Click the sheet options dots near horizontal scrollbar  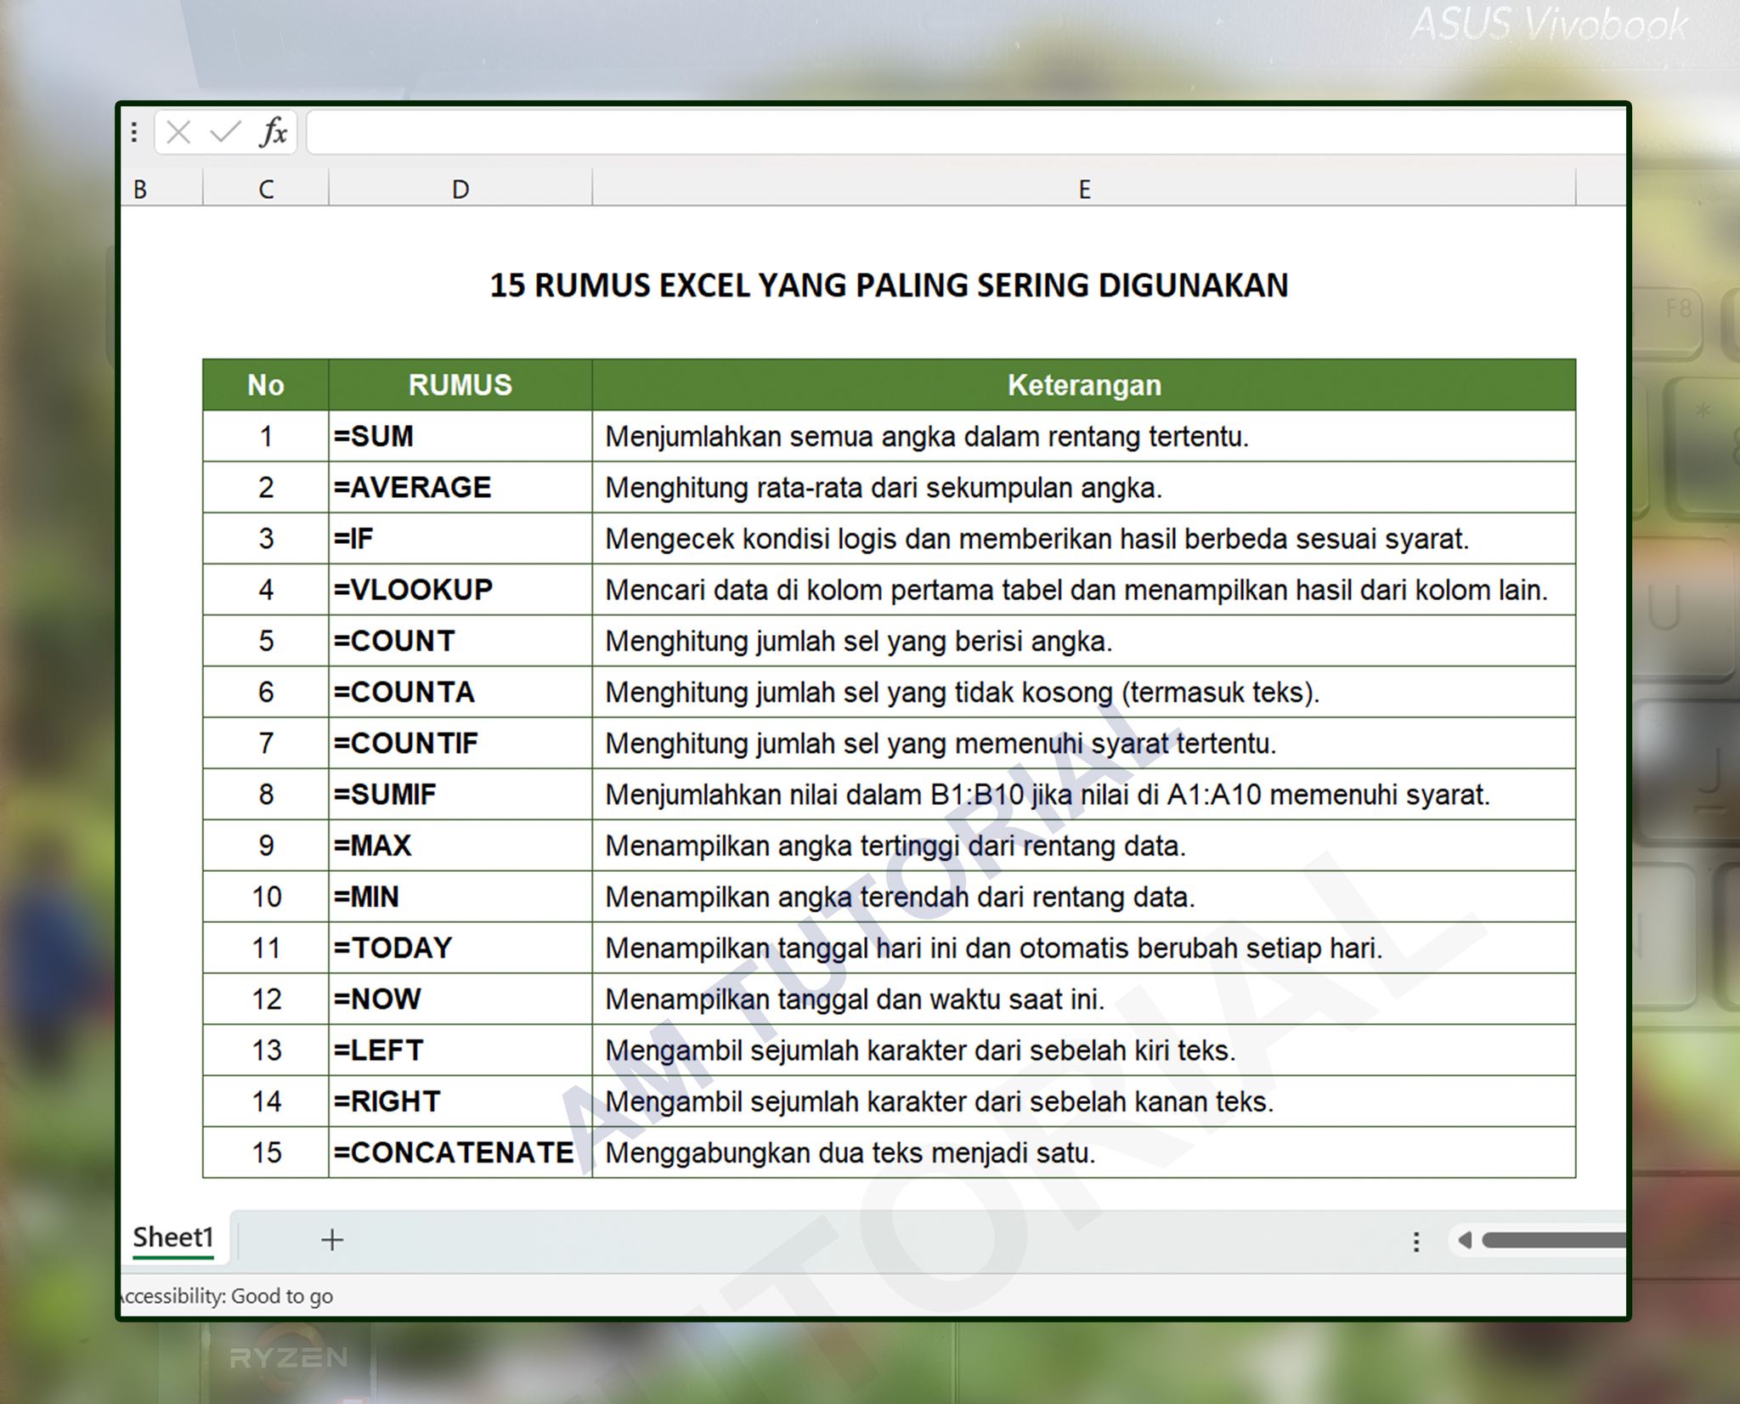pyautogui.click(x=1415, y=1242)
